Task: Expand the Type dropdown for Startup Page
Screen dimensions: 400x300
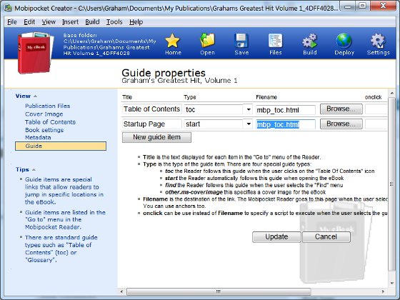Action: pos(248,124)
